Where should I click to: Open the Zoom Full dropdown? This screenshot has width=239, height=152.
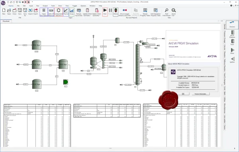point(174,12)
